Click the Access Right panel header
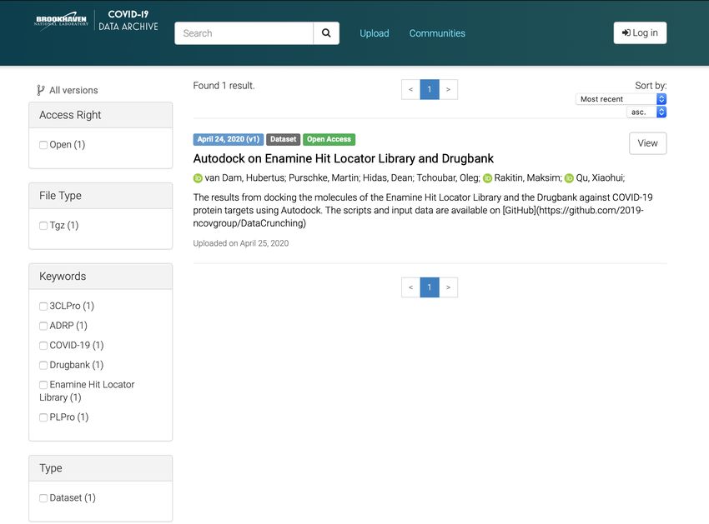This screenshot has height=524, width=709. (100, 115)
